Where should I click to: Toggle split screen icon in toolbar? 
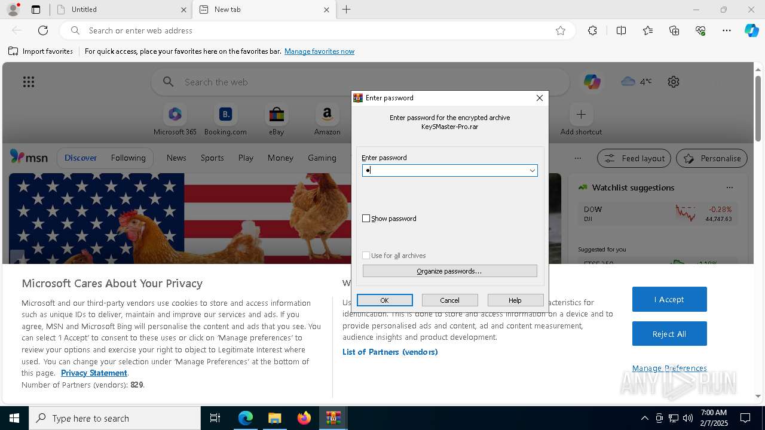621,30
